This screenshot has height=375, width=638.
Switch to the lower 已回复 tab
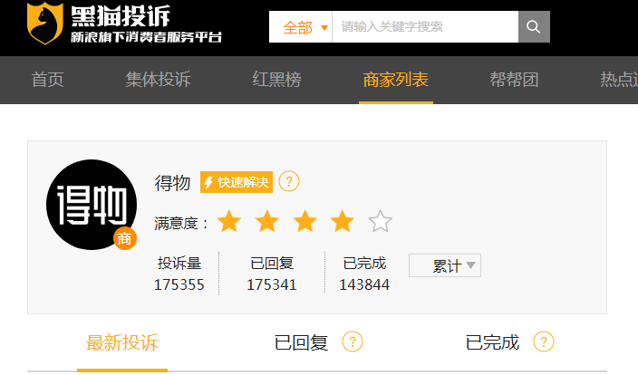(301, 342)
